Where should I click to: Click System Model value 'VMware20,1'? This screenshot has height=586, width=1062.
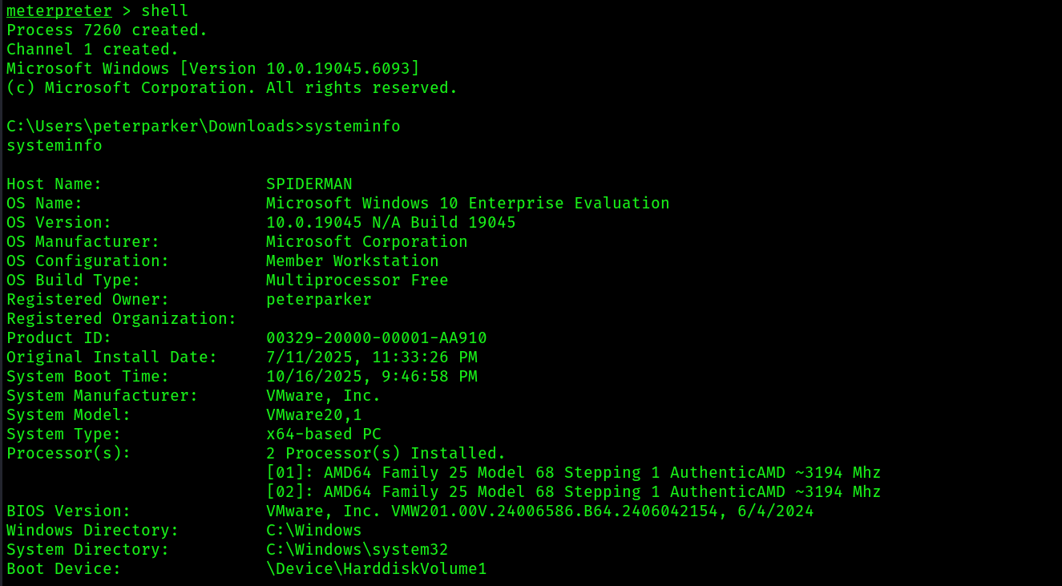314,415
